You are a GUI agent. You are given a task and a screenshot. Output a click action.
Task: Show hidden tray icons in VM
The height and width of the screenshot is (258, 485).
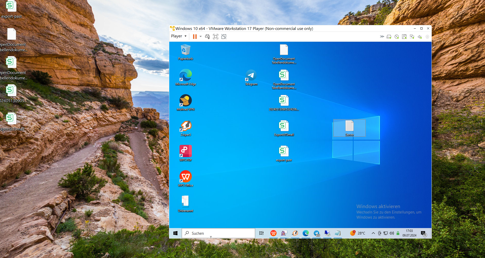pyautogui.click(x=373, y=233)
